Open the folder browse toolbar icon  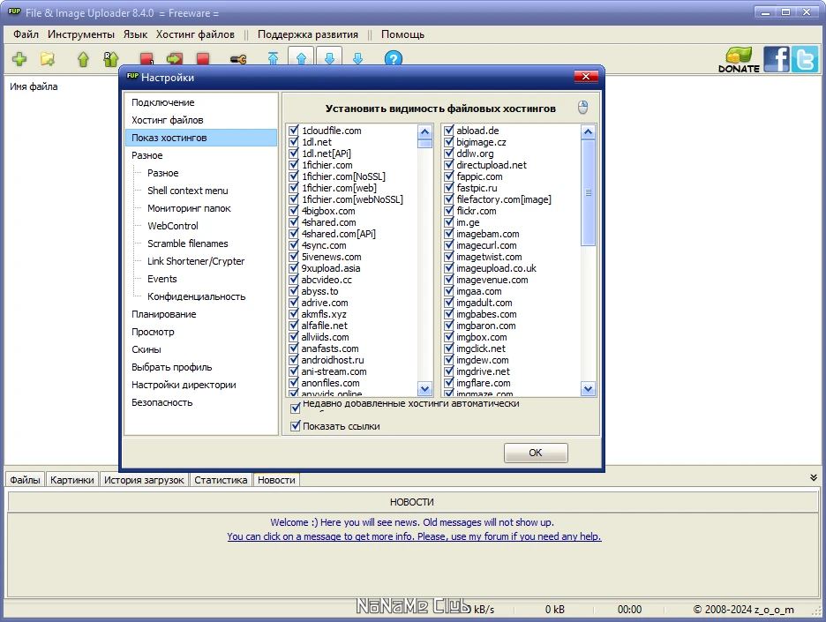pos(46,59)
